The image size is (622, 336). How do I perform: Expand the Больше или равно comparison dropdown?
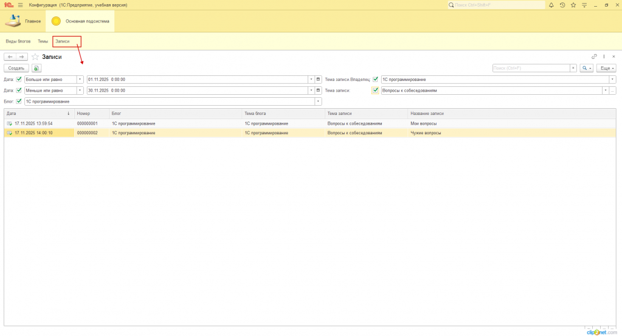click(x=80, y=79)
